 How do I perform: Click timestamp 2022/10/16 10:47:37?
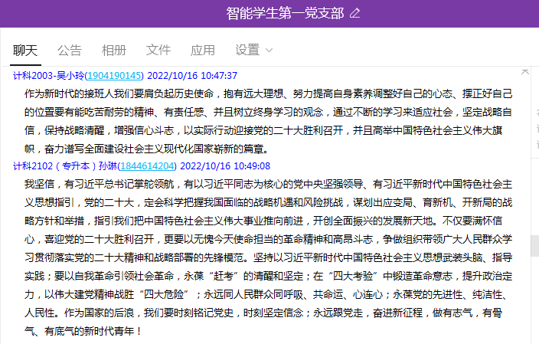pos(192,76)
